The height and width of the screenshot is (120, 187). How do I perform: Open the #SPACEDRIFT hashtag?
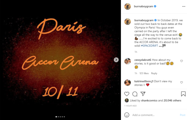pyautogui.click(x=149, y=46)
